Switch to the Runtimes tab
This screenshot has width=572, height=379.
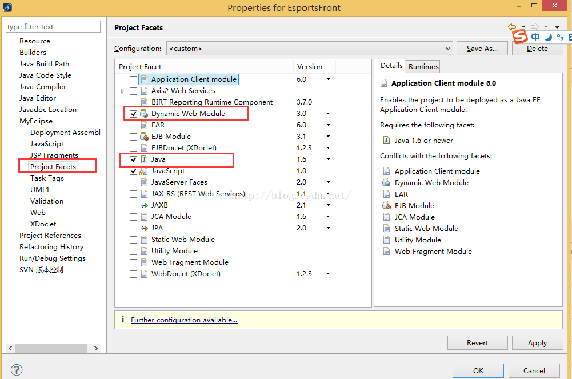[x=423, y=67]
